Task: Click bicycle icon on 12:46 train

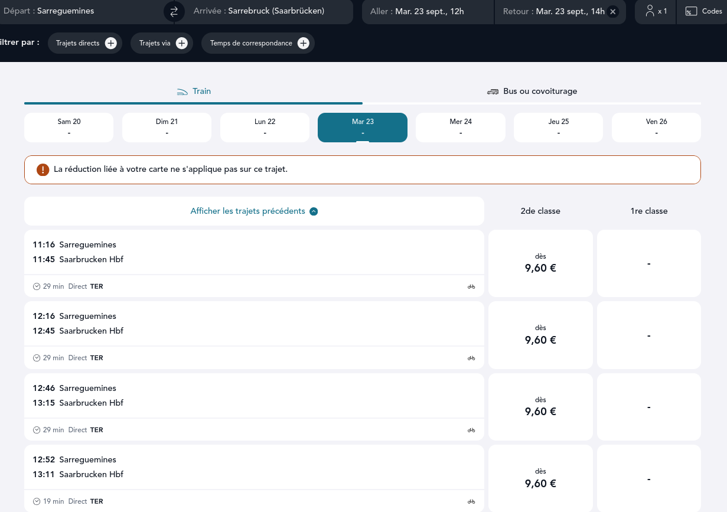Action: [x=471, y=430]
